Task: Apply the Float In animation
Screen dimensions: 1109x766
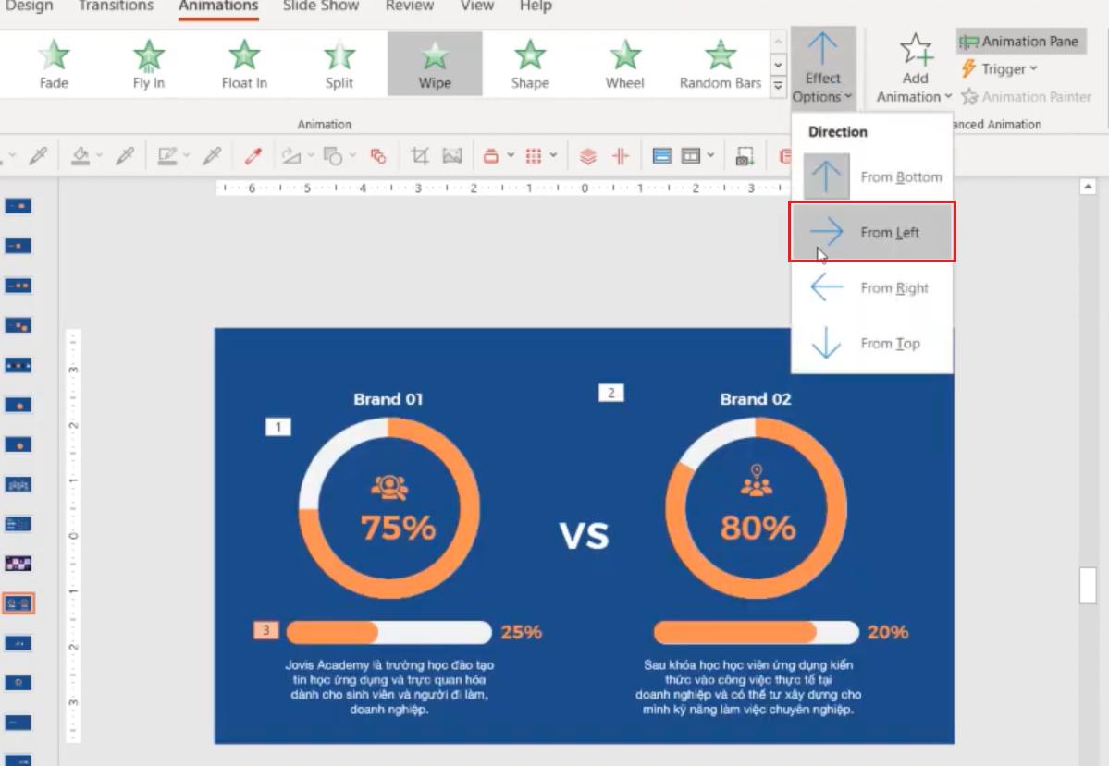Action: click(x=242, y=63)
